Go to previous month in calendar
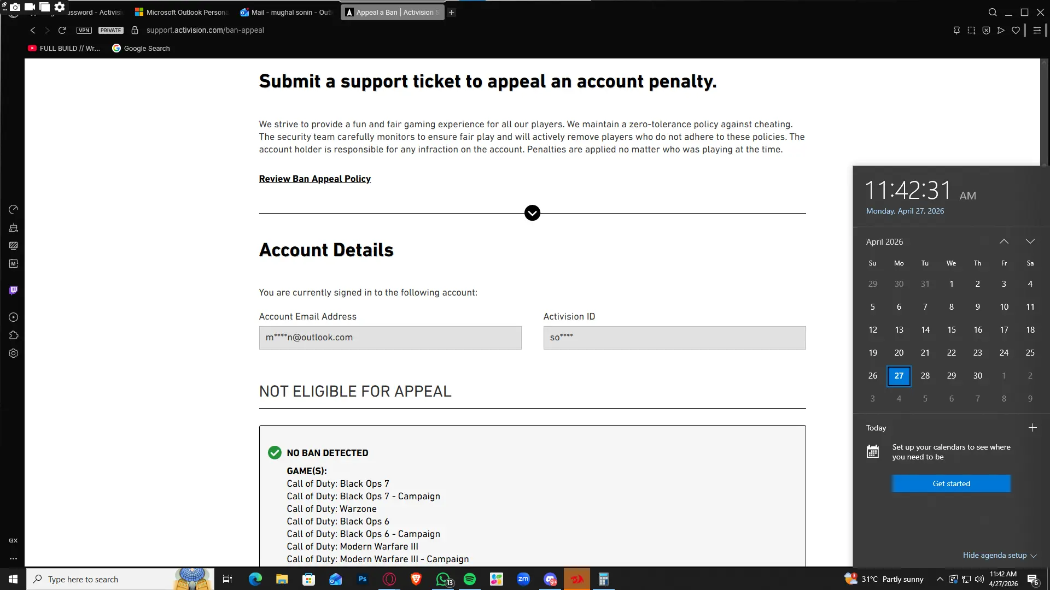1050x590 pixels. pyautogui.click(x=1004, y=241)
